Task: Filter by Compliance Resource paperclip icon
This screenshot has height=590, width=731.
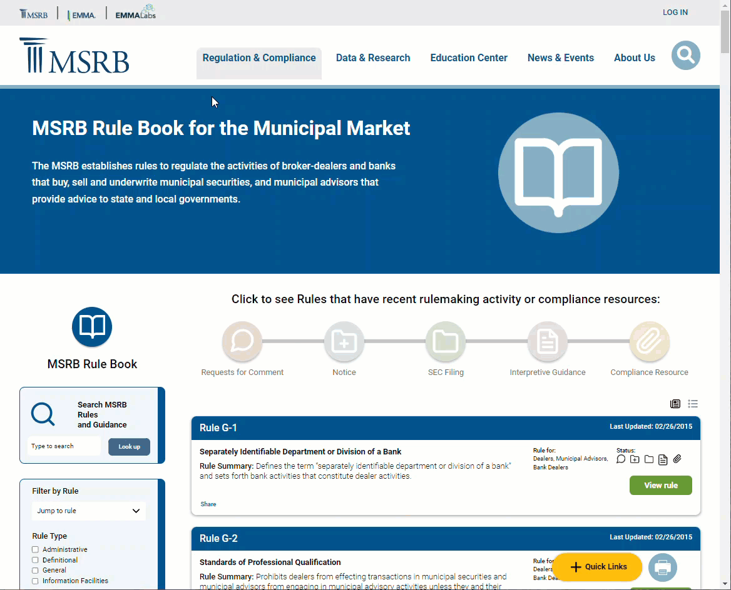Action: tap(650, 341)
